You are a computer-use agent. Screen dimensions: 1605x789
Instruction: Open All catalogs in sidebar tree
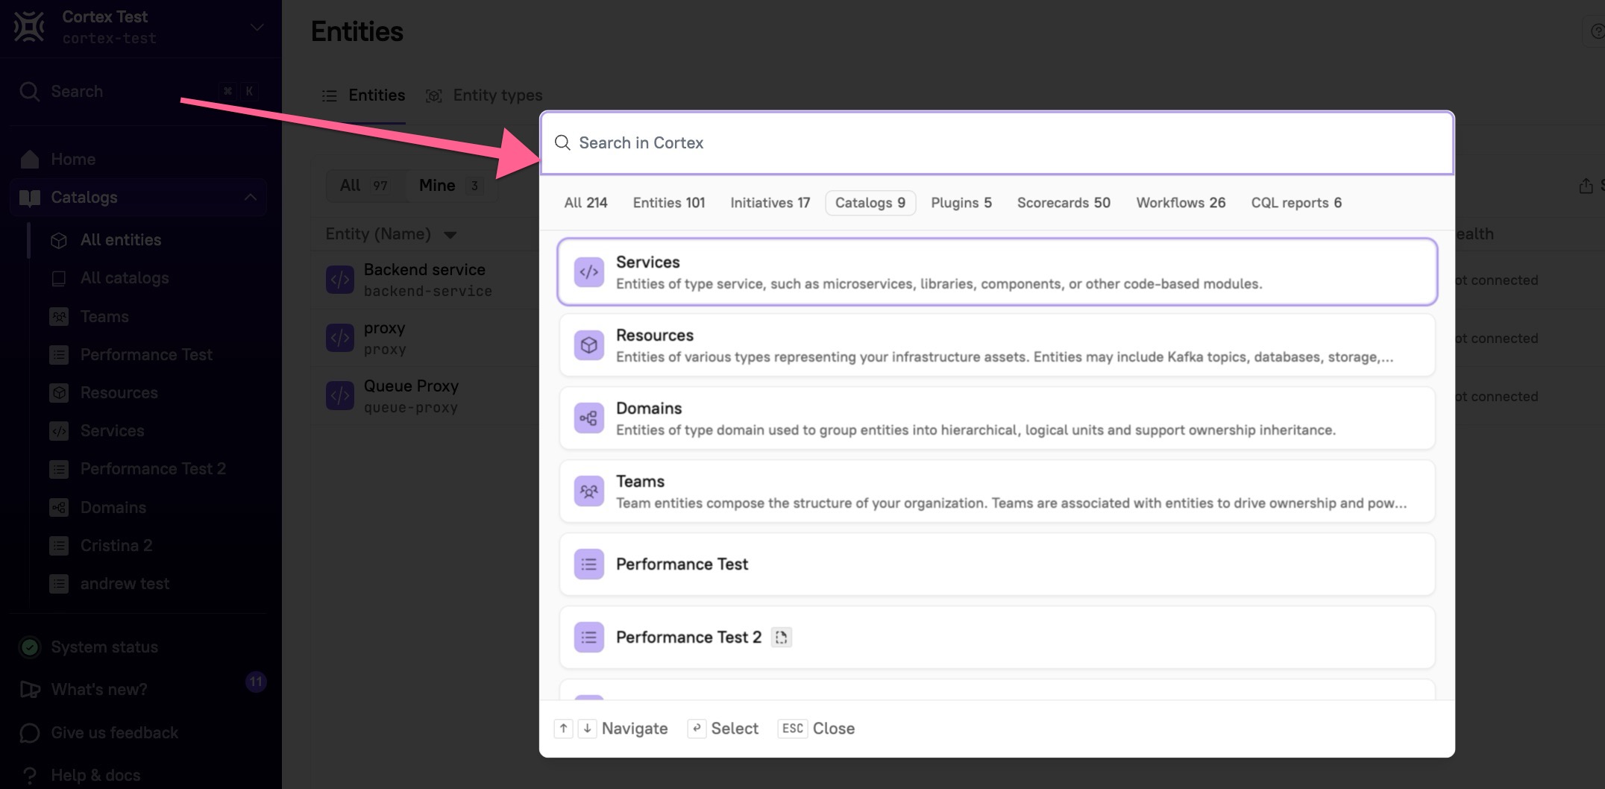click(x=125, y=278)
